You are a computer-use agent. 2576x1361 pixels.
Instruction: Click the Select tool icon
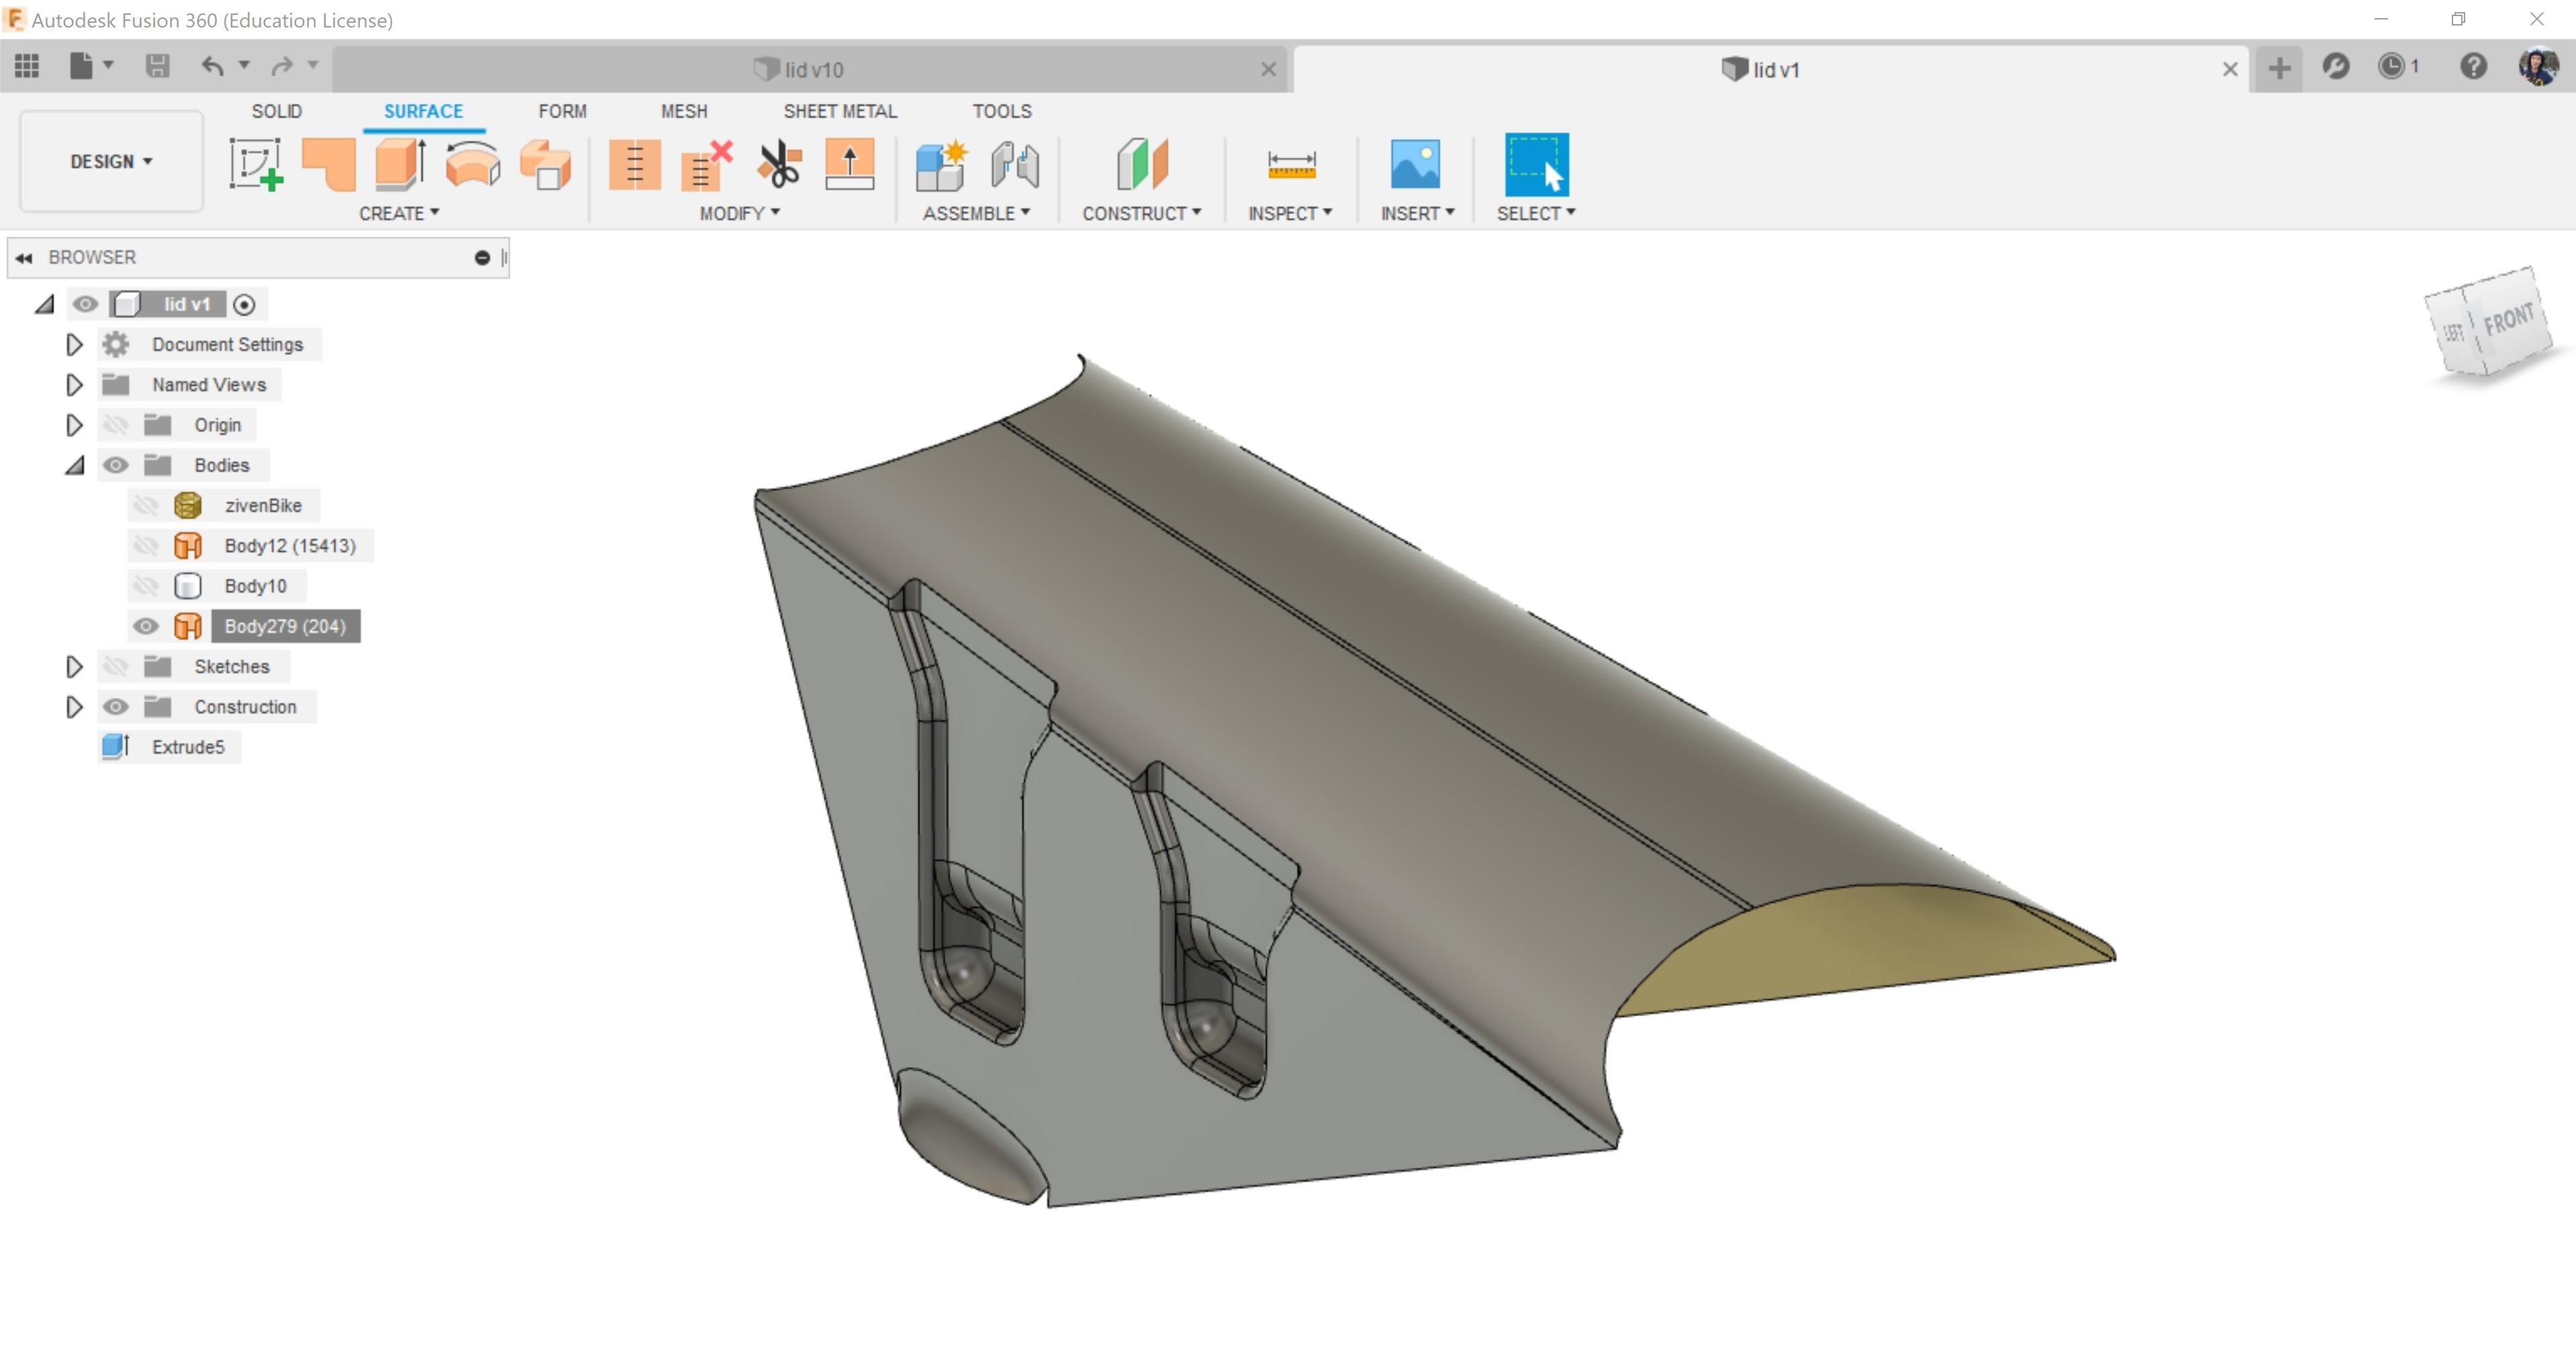(x=1536, y=165)
